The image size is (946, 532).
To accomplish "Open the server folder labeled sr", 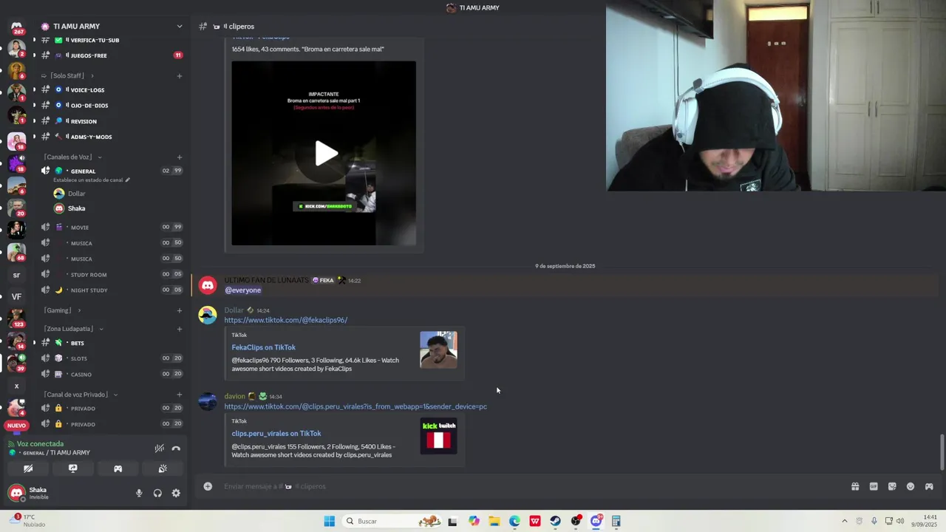I will (x=16, y=275).
